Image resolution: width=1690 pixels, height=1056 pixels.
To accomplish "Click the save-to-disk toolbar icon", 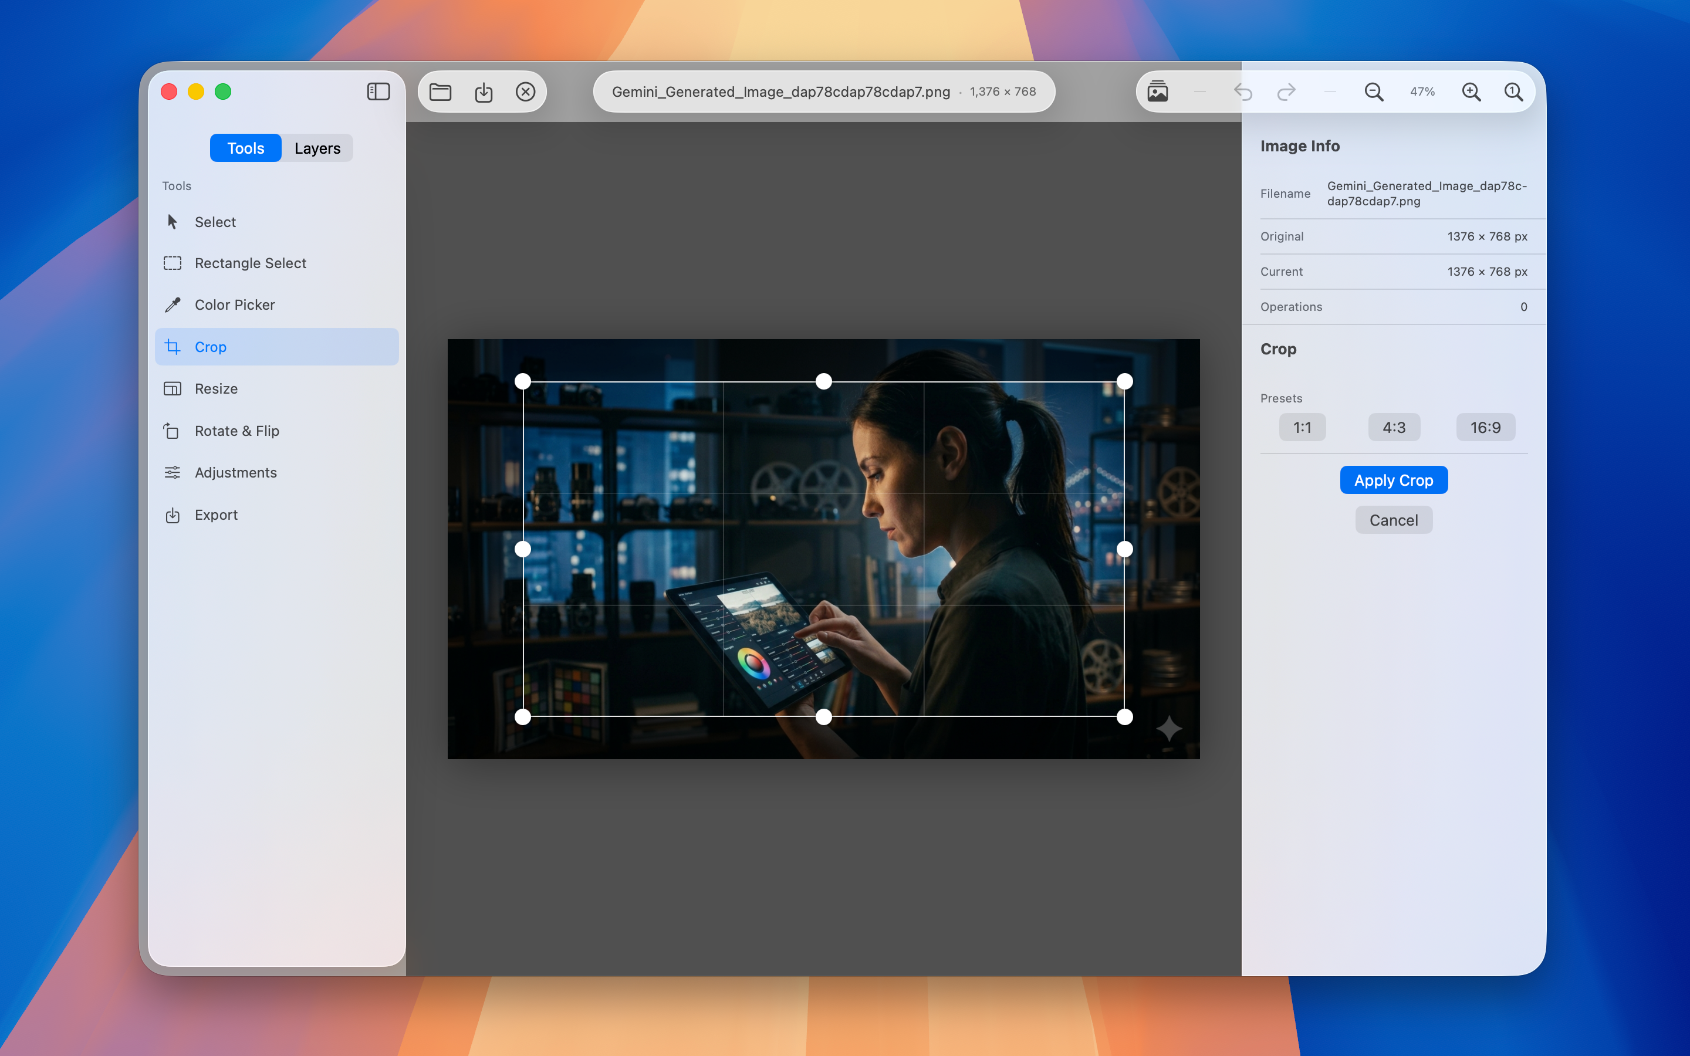I will (484, 92).
